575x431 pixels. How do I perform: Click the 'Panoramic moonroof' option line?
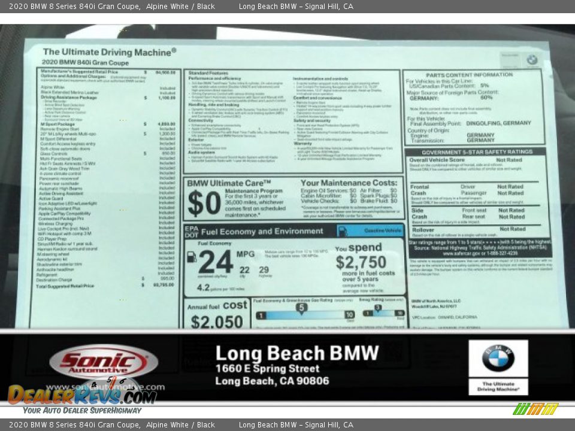[107, 178]
